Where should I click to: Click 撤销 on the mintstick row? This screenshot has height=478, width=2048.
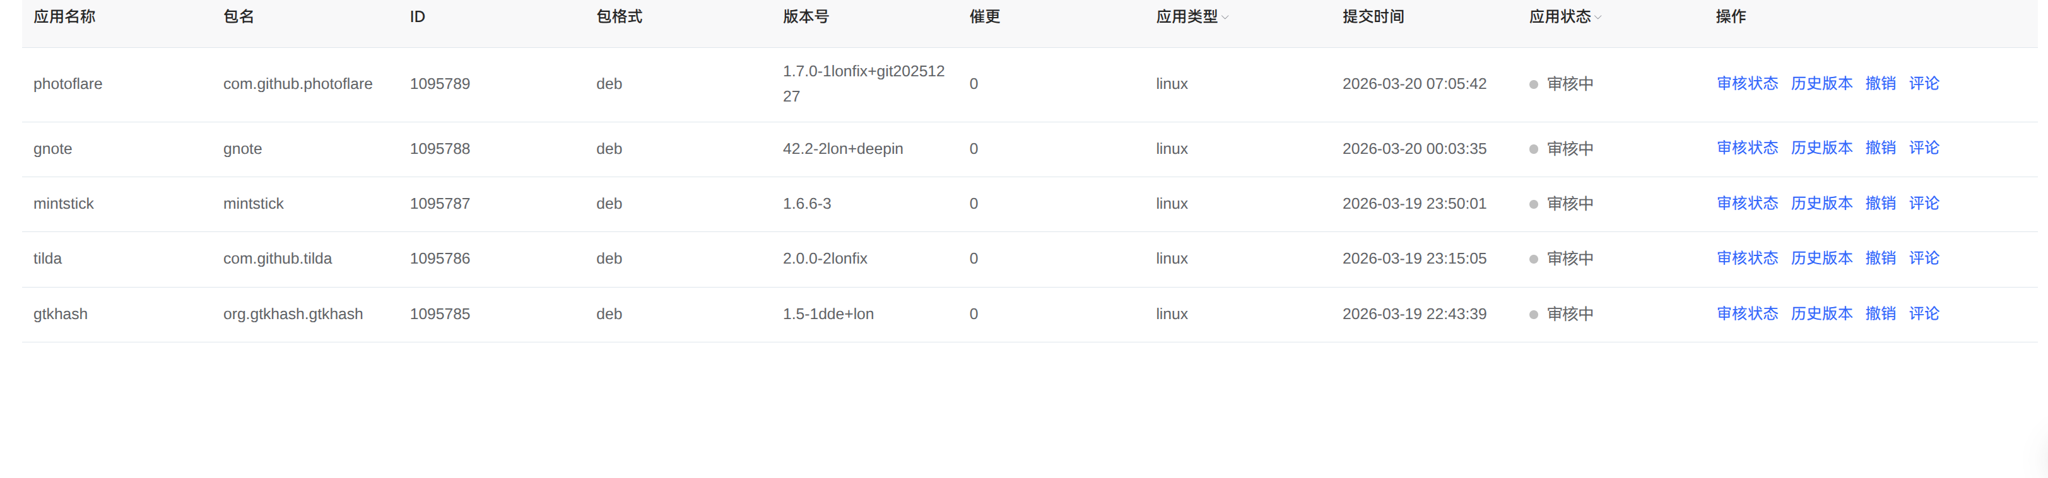click(1881, 203)
